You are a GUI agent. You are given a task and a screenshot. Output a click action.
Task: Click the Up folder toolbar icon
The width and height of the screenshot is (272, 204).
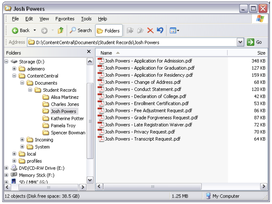pos(61,30)
